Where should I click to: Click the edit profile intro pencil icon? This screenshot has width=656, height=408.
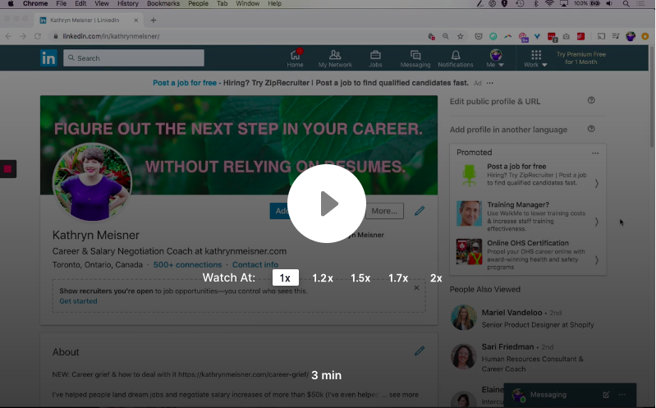click(420, 211)
